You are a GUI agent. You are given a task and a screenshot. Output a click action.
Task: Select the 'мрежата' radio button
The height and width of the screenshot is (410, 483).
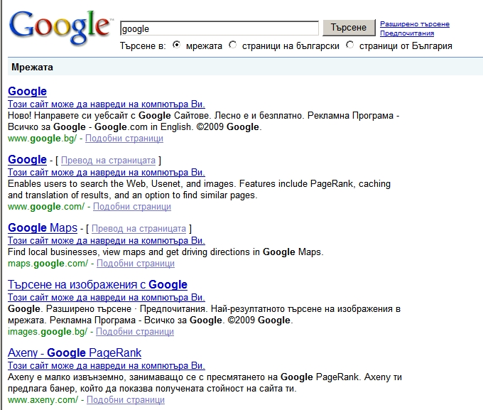(x=177, y=45)
